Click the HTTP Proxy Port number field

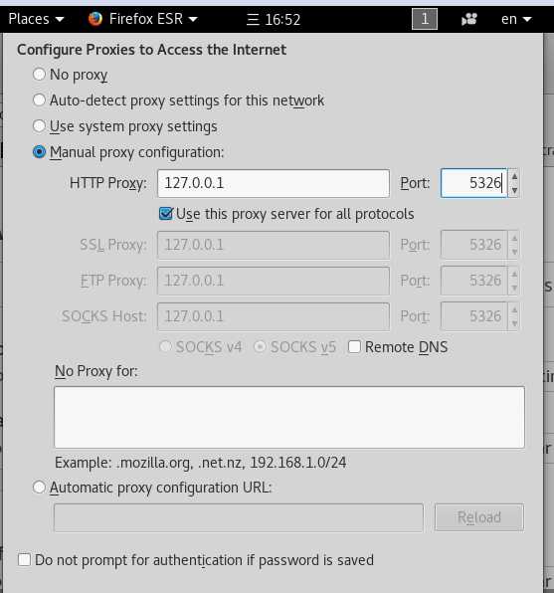pyautogui.click(x=473, y=183)
